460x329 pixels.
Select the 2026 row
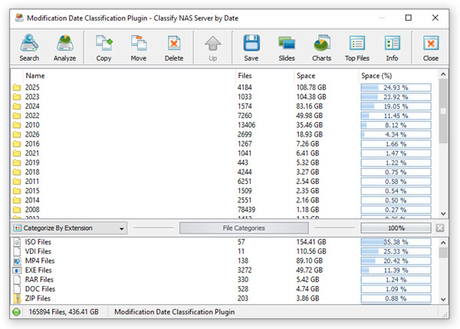(225, 134)
